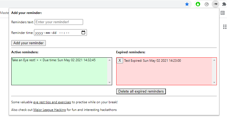Select the Take an Eye rest reminder entry
The image size is (227, 121).
point(53,60)
